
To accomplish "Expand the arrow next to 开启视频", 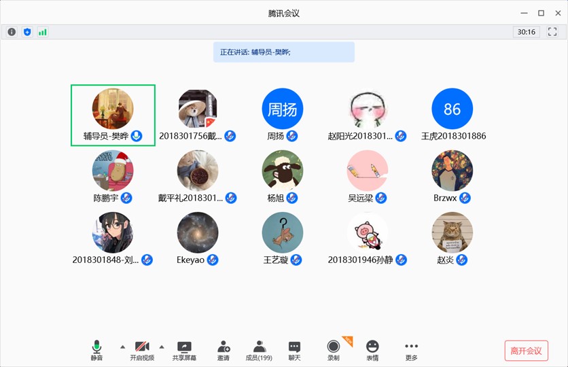I will pyautogui.click(x=162, y=347).
